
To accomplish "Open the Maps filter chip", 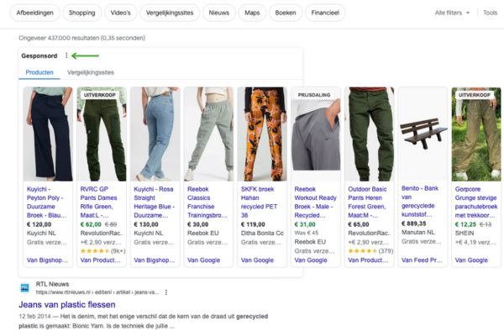I will click(252, 13).
